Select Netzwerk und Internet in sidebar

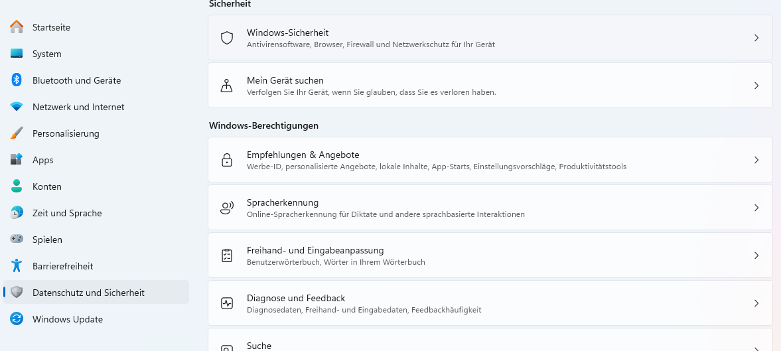click(x=78, y=107)
